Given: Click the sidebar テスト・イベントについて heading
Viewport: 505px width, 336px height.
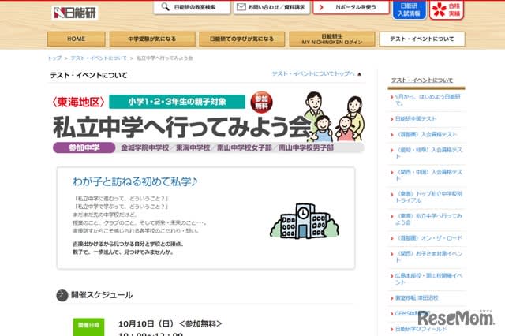Looking at the screenshot, I should pos(422,80).
